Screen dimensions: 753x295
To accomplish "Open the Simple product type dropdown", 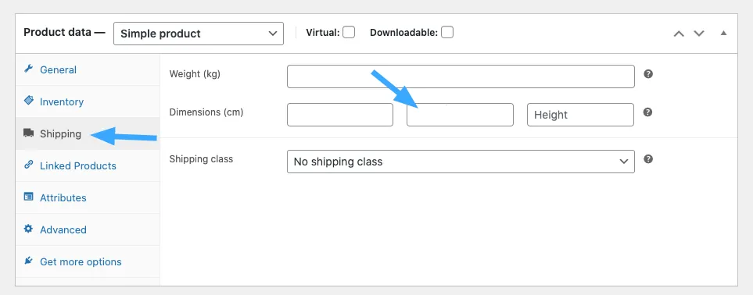I will 199,34.
